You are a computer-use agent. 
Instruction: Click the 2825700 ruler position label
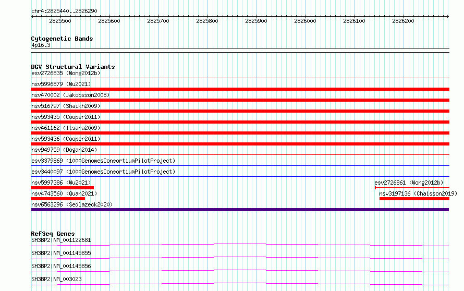[x=158, y=21]
